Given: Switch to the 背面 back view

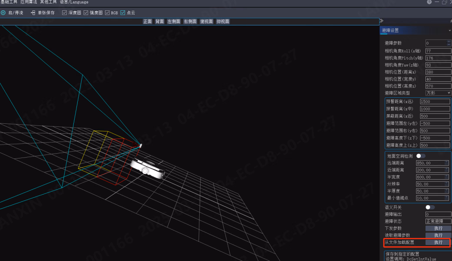Looking at the screenshot, I should pyautogui.click(x=159, y=21).
